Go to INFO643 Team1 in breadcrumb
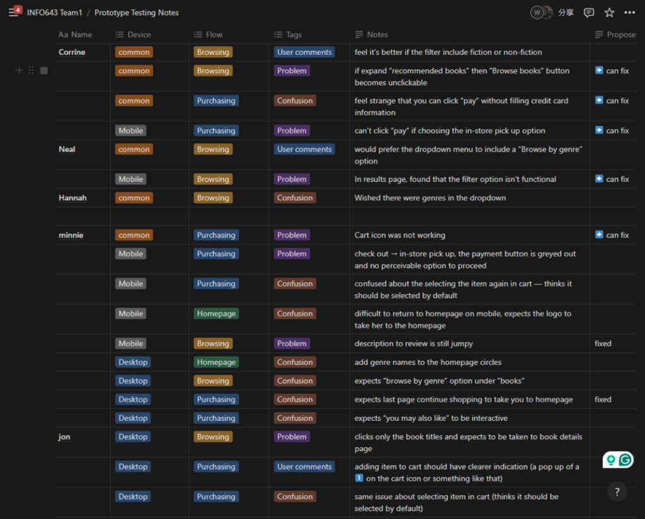 [x=54, y=13]
